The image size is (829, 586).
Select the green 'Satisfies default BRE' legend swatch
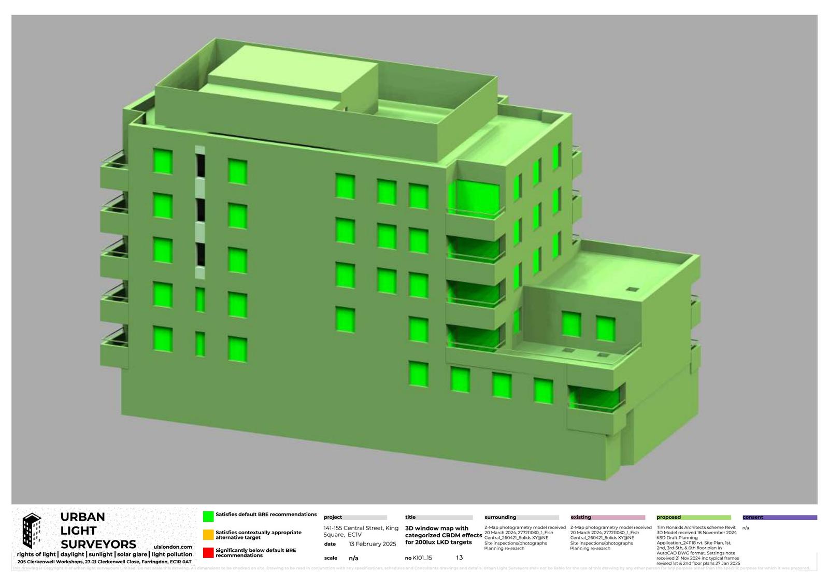[208, 516]
